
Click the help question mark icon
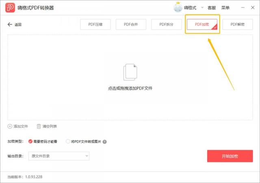pos(105,142)
